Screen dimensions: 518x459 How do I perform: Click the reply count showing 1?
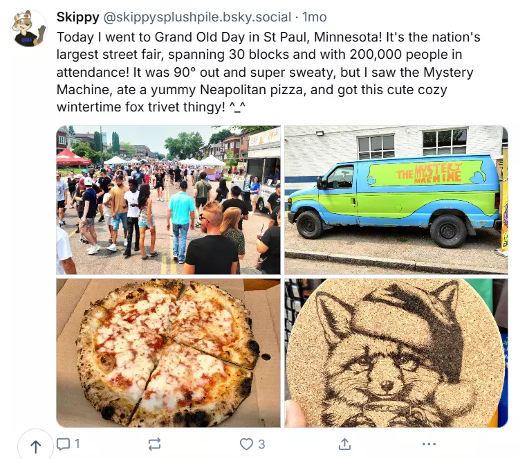click(77, 444)
